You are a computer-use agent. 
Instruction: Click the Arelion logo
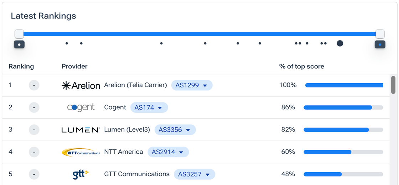(81, 85)
